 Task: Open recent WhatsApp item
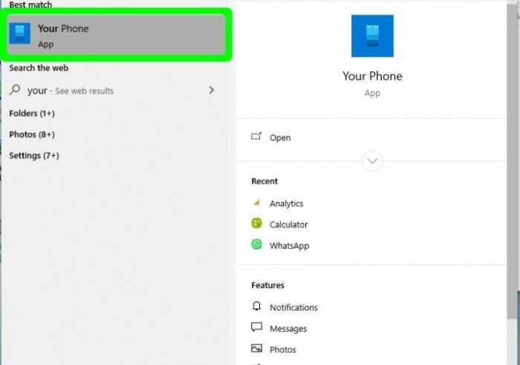(x=289, y=245)
